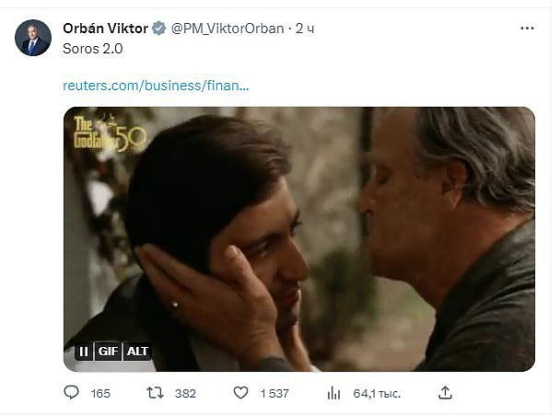Open the view analytics bar chart icon
Screen dimensions: 560x416
[x=333, y=393]
